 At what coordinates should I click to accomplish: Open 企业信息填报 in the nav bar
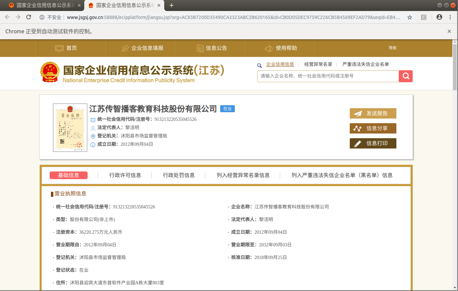coord(142,48)
